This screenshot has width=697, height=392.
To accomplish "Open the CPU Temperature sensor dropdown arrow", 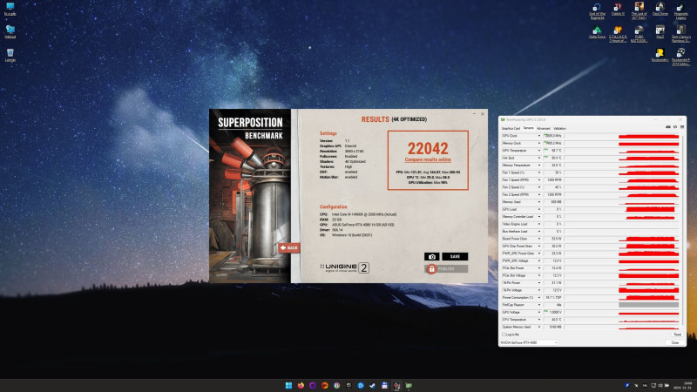I will coord(539,320).
